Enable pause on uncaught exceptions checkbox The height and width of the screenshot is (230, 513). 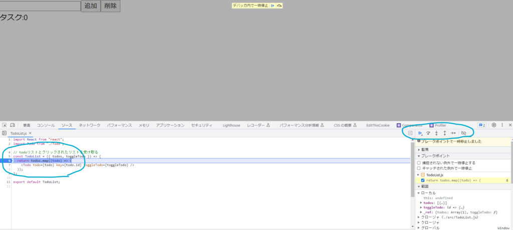419,162
